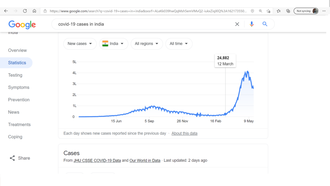Go to browser home icon

pos(34,11)
